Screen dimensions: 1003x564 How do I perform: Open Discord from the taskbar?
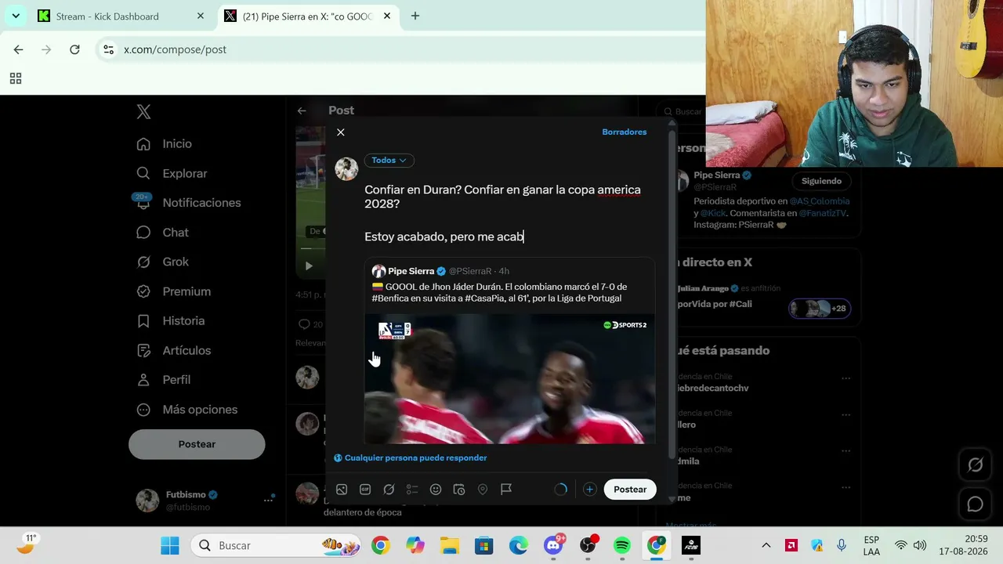553,545
